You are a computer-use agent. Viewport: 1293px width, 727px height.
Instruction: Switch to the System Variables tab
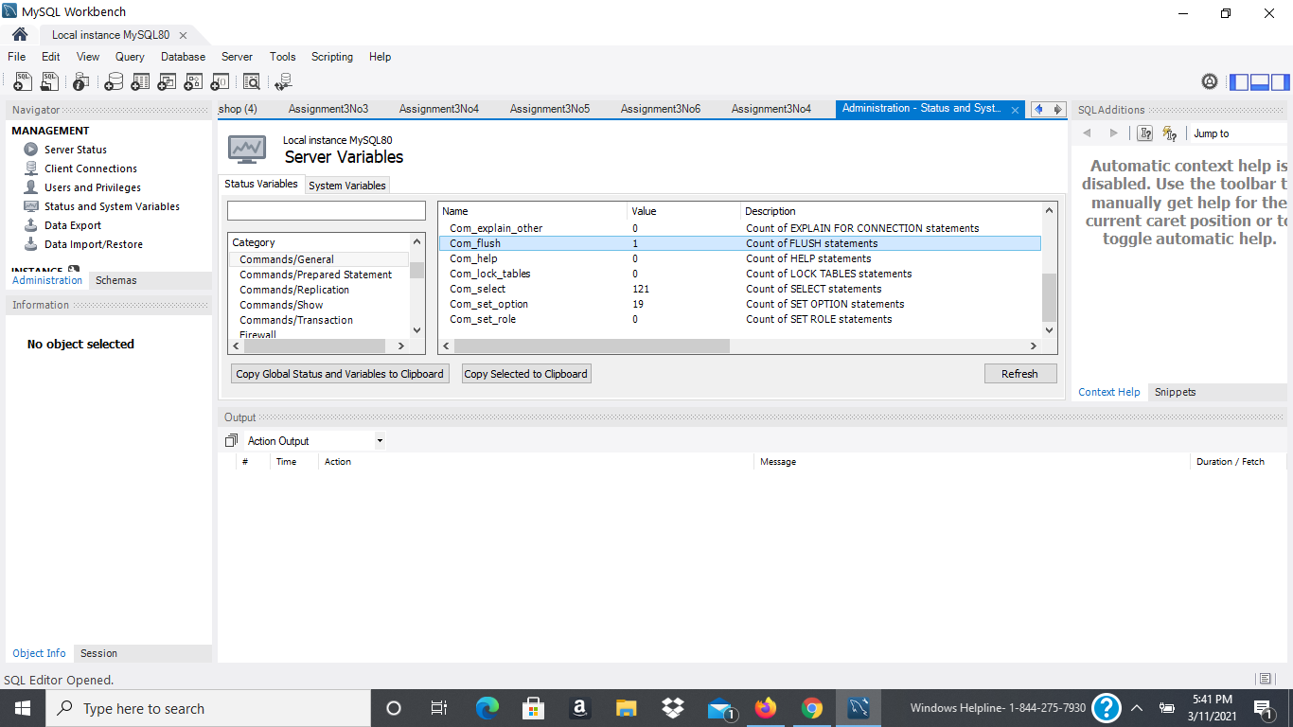point(346,185)
